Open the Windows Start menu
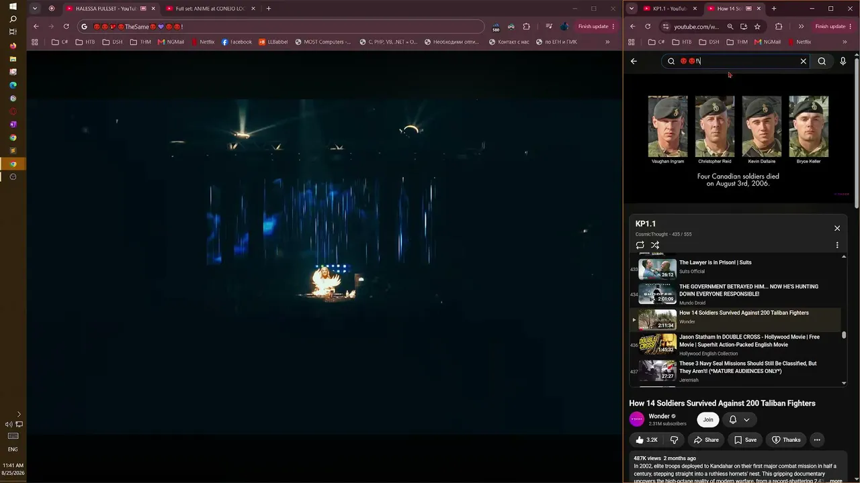 coord(13,6)
